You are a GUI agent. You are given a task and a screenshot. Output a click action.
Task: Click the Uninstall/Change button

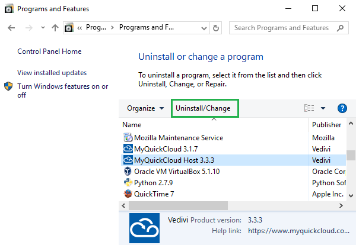[x=205, y=108]
